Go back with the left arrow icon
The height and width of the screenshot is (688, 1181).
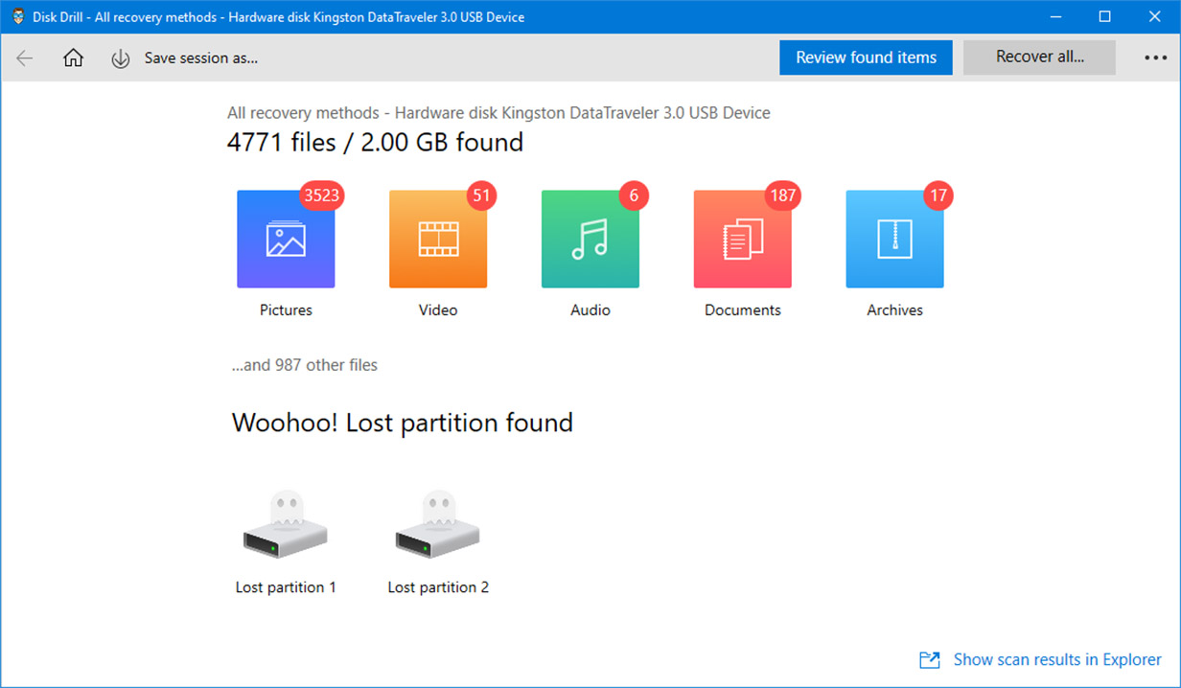[x=25, y=57]
